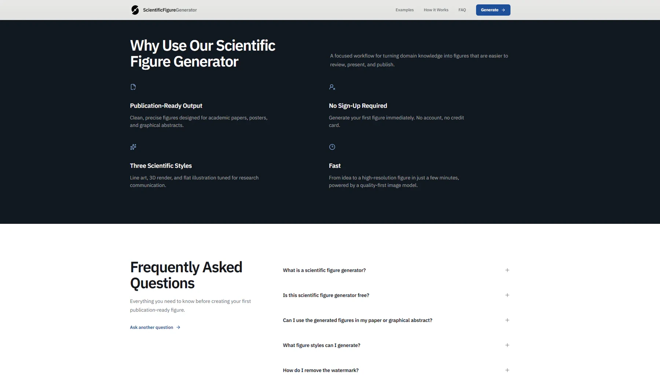Expand "How do I remove the watermark?" plus icon

507,370
